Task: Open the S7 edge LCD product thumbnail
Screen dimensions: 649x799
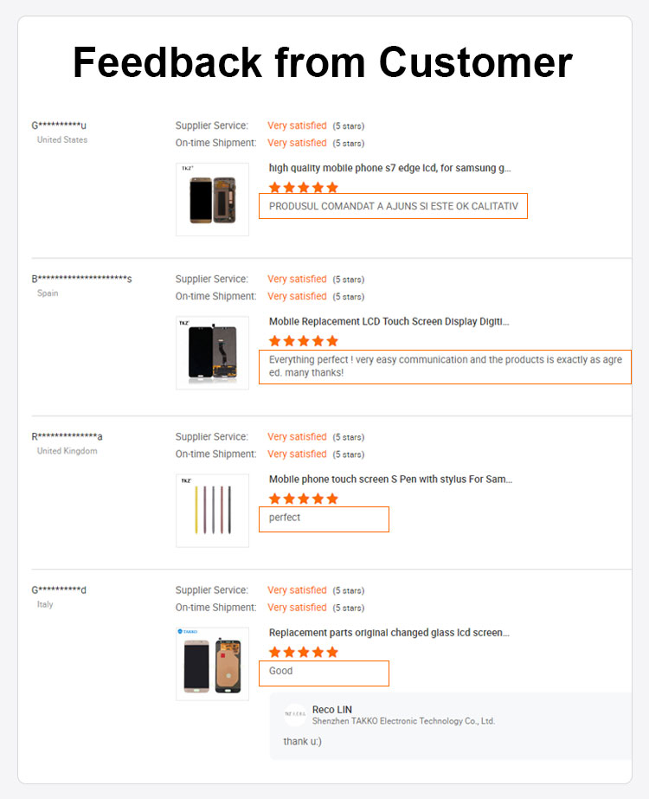Action: [x=212, y=199]
